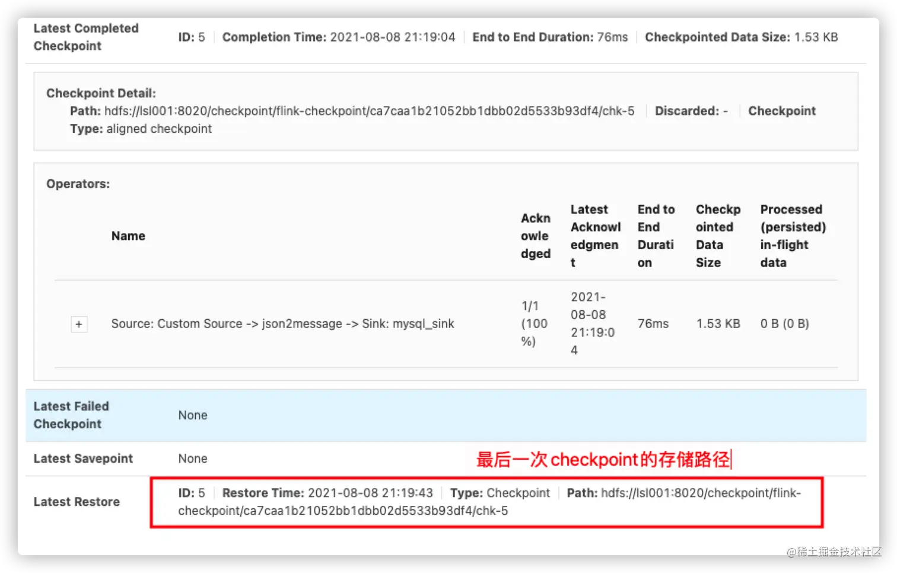
Task: Click the 'Latest Restore' row label
Action: [77, 502]
